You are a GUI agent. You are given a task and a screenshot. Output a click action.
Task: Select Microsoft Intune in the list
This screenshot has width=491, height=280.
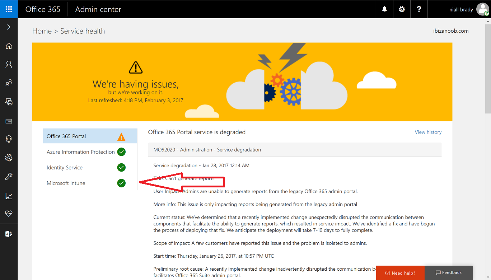click(90, 183)
